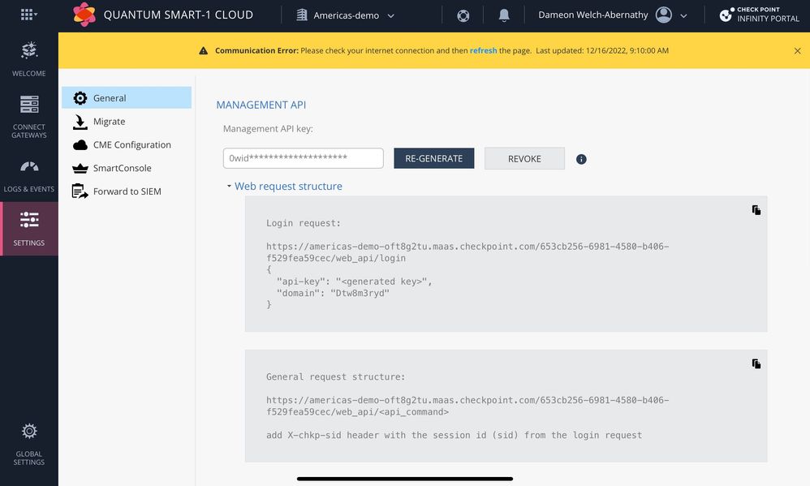Click the "domain": "Dtw8m3ryd" line
This screenshot has height=486, width=810.
pos(334,293)
